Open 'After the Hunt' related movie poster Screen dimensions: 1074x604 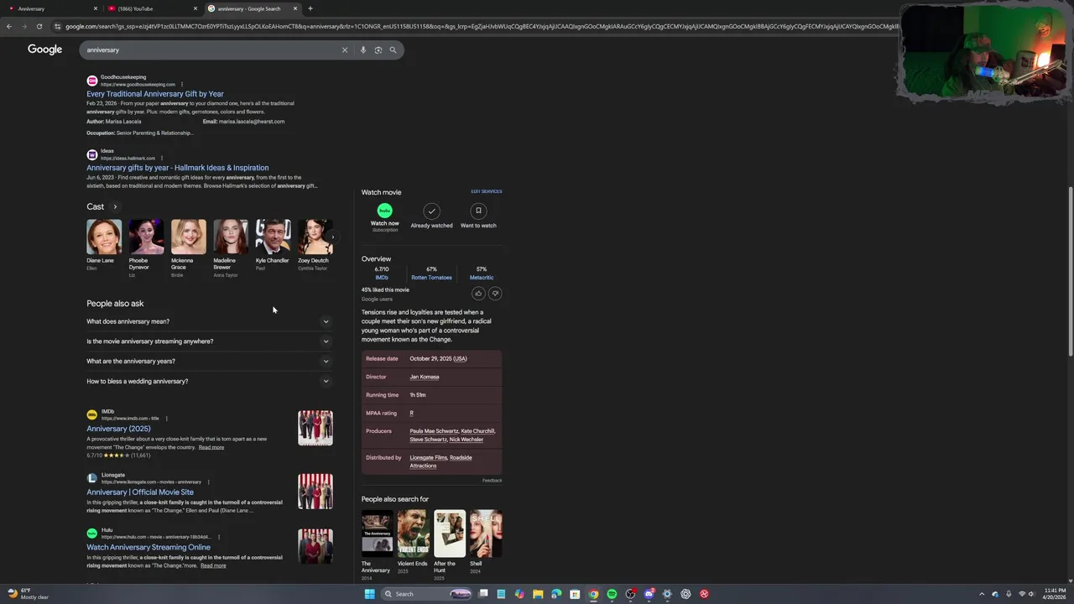(450, 534)
